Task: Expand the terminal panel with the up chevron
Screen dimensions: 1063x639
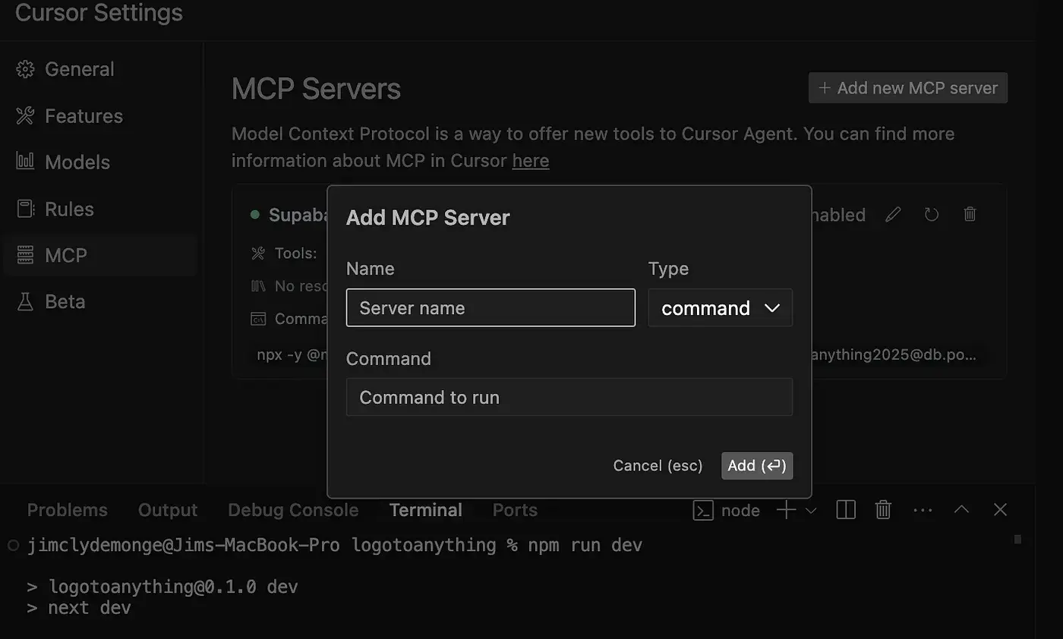Action: [x=961, y=509]
